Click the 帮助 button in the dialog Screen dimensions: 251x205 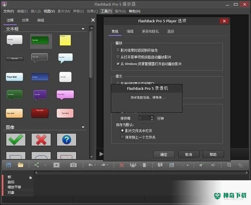point(213,154)
